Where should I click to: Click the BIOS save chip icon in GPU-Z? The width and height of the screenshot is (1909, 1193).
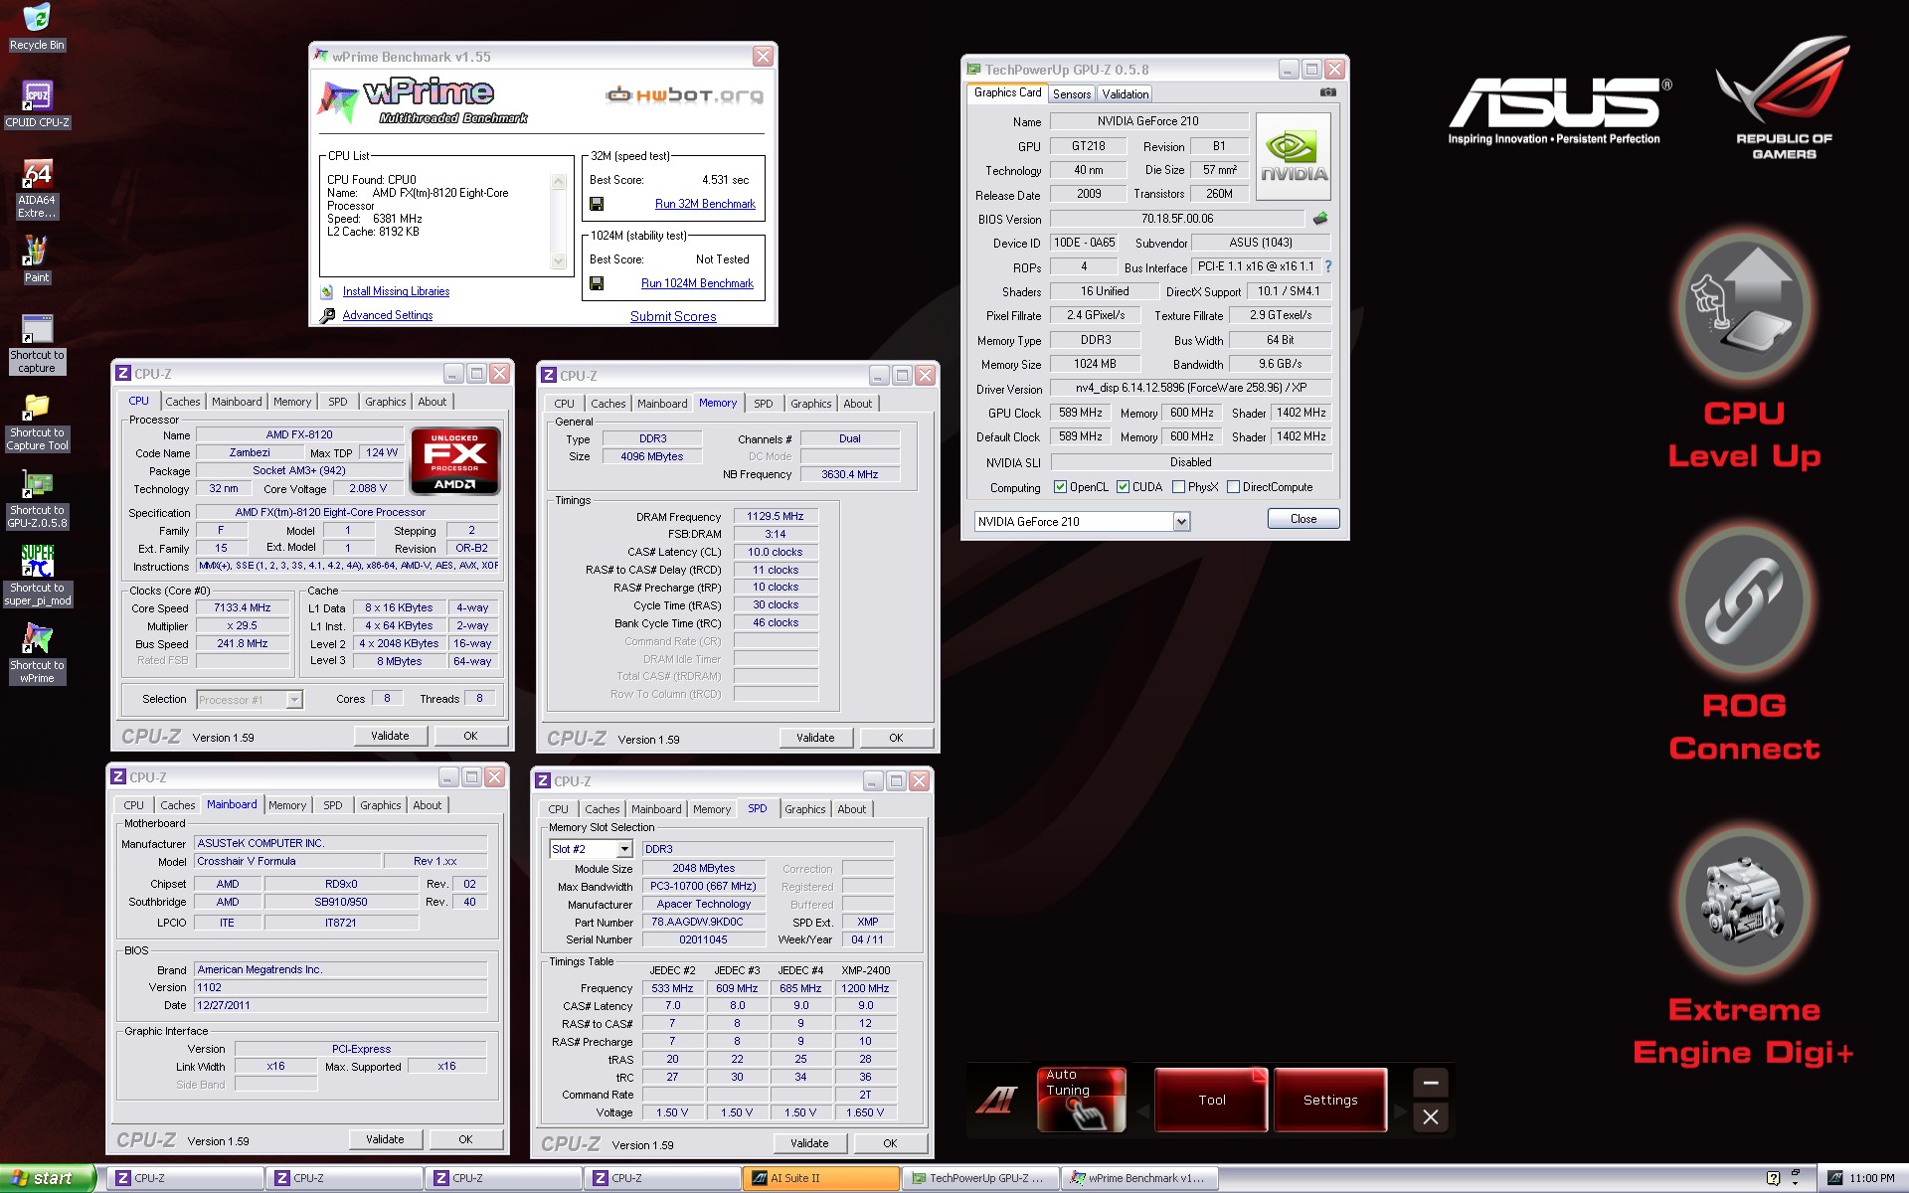coord(1319,219)
